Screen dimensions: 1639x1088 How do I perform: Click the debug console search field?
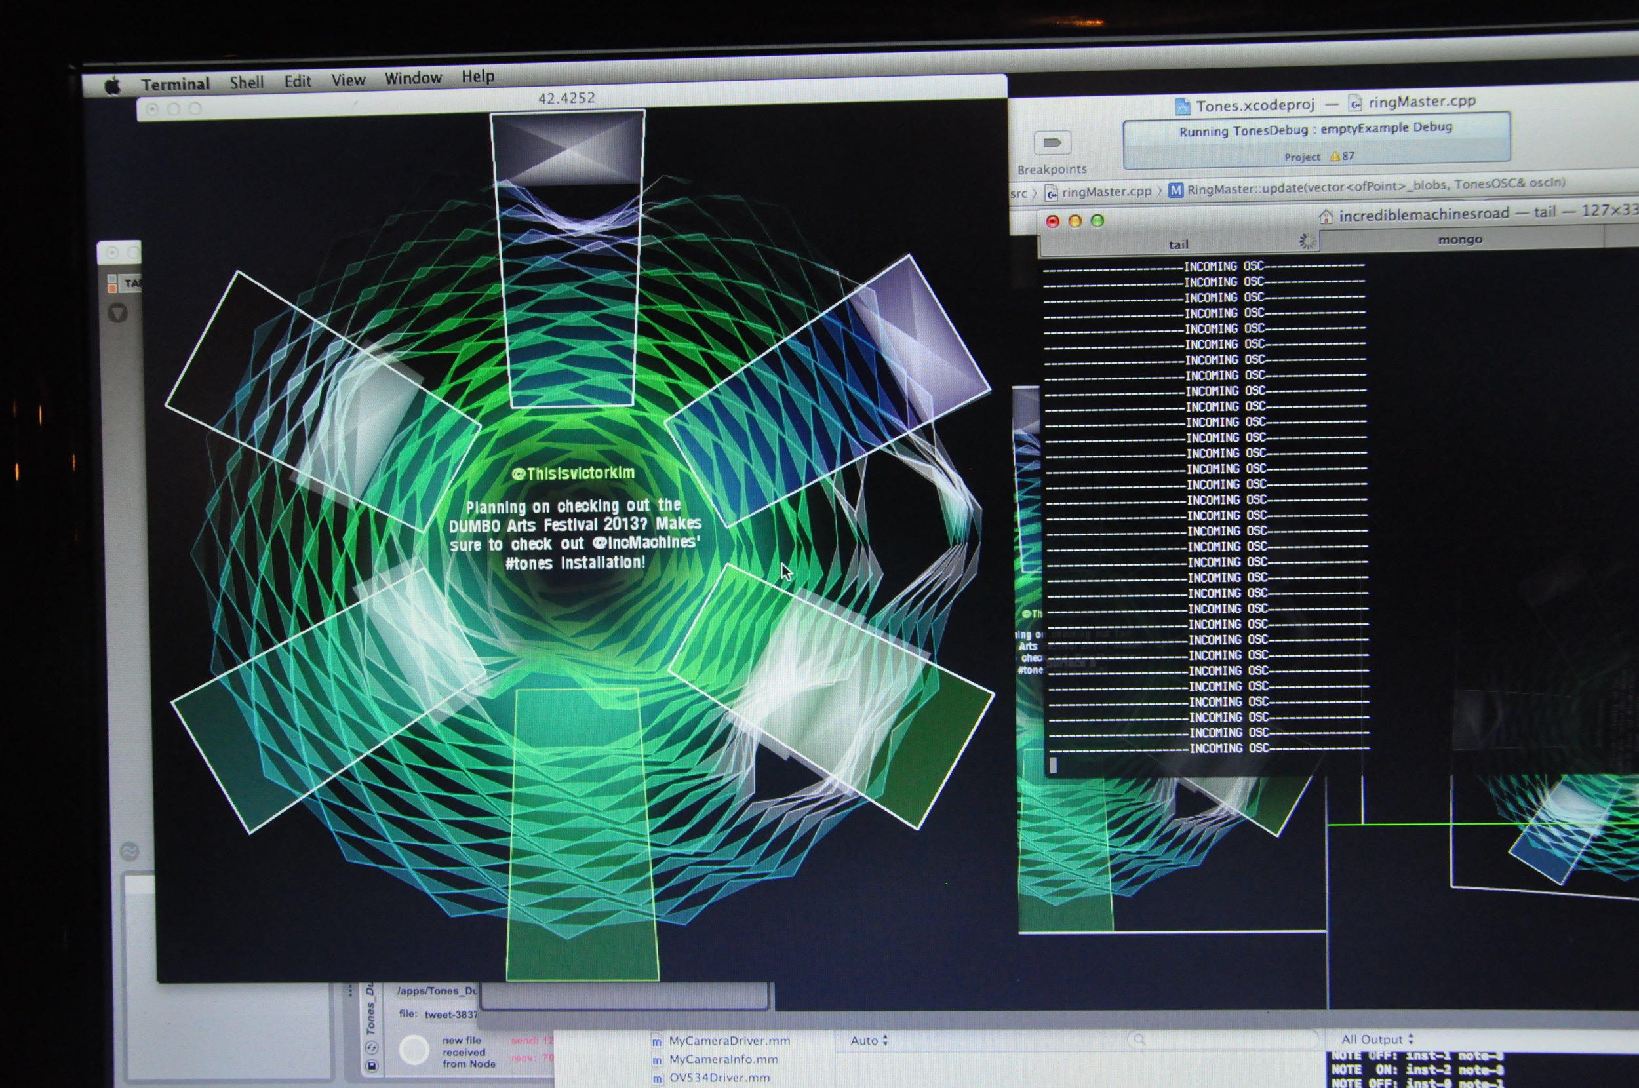click(1221, 1039)
